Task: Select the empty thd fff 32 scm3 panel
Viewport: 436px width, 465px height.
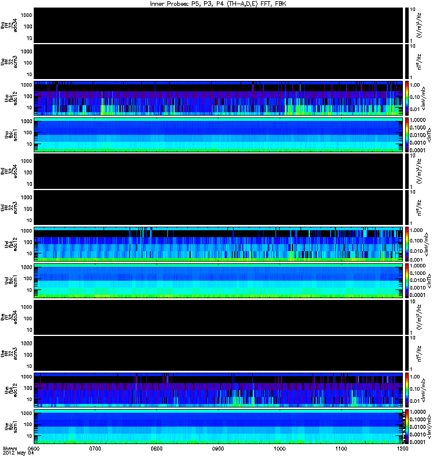Action: (219, 208)
